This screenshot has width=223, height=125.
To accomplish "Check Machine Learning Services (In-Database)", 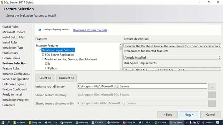I will coord(43,59).
